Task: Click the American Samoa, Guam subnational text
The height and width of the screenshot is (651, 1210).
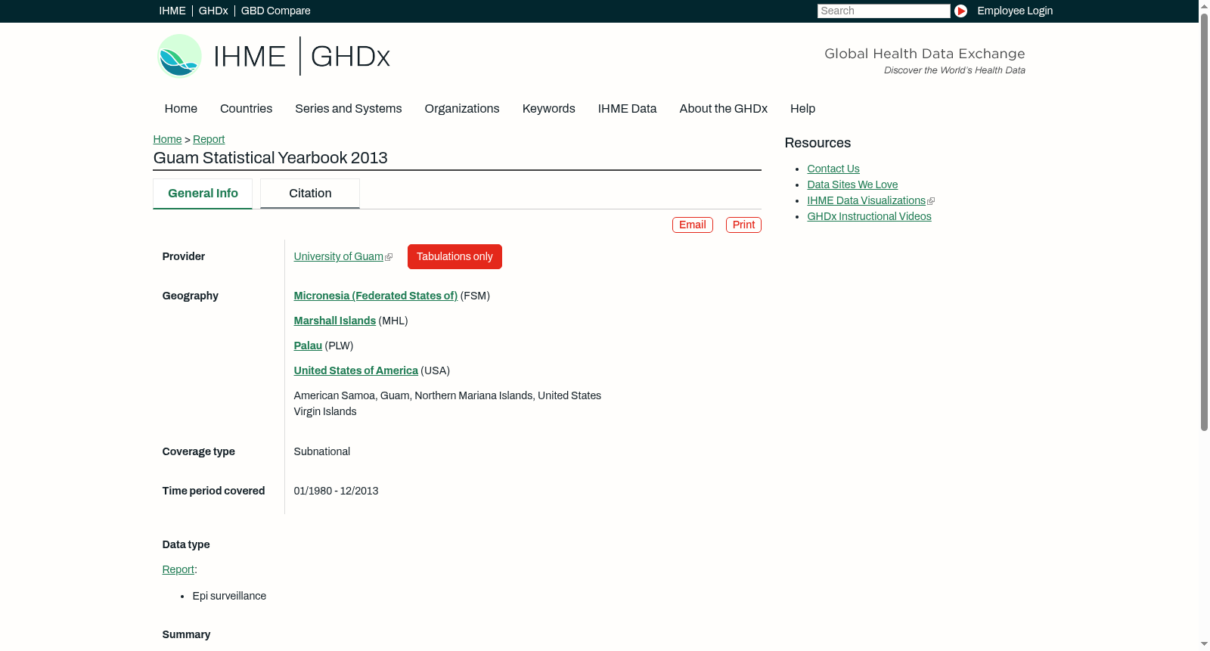Action: tap(448, 404)
